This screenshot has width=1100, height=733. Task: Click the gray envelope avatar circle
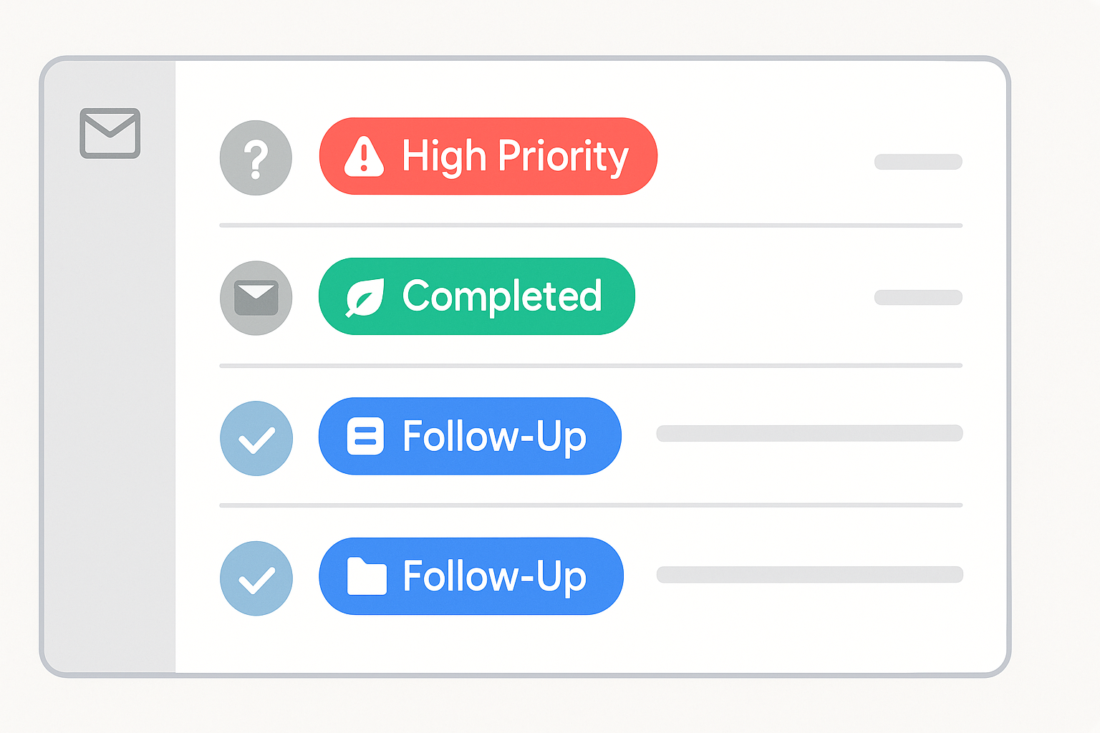[x=256, y=298]
